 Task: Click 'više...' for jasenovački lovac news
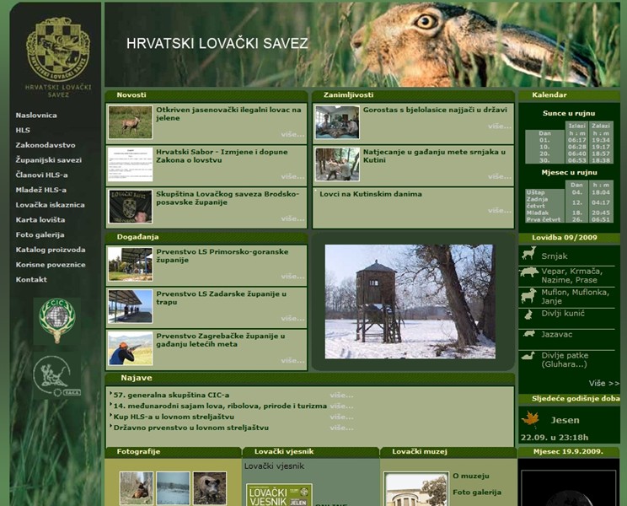[292, 134]
